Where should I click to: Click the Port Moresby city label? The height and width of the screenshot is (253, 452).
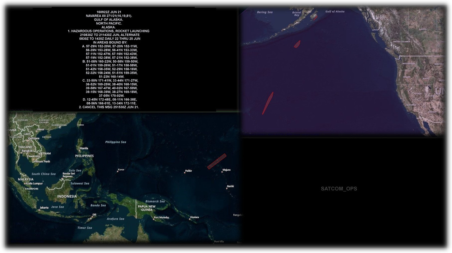[161, 218]
